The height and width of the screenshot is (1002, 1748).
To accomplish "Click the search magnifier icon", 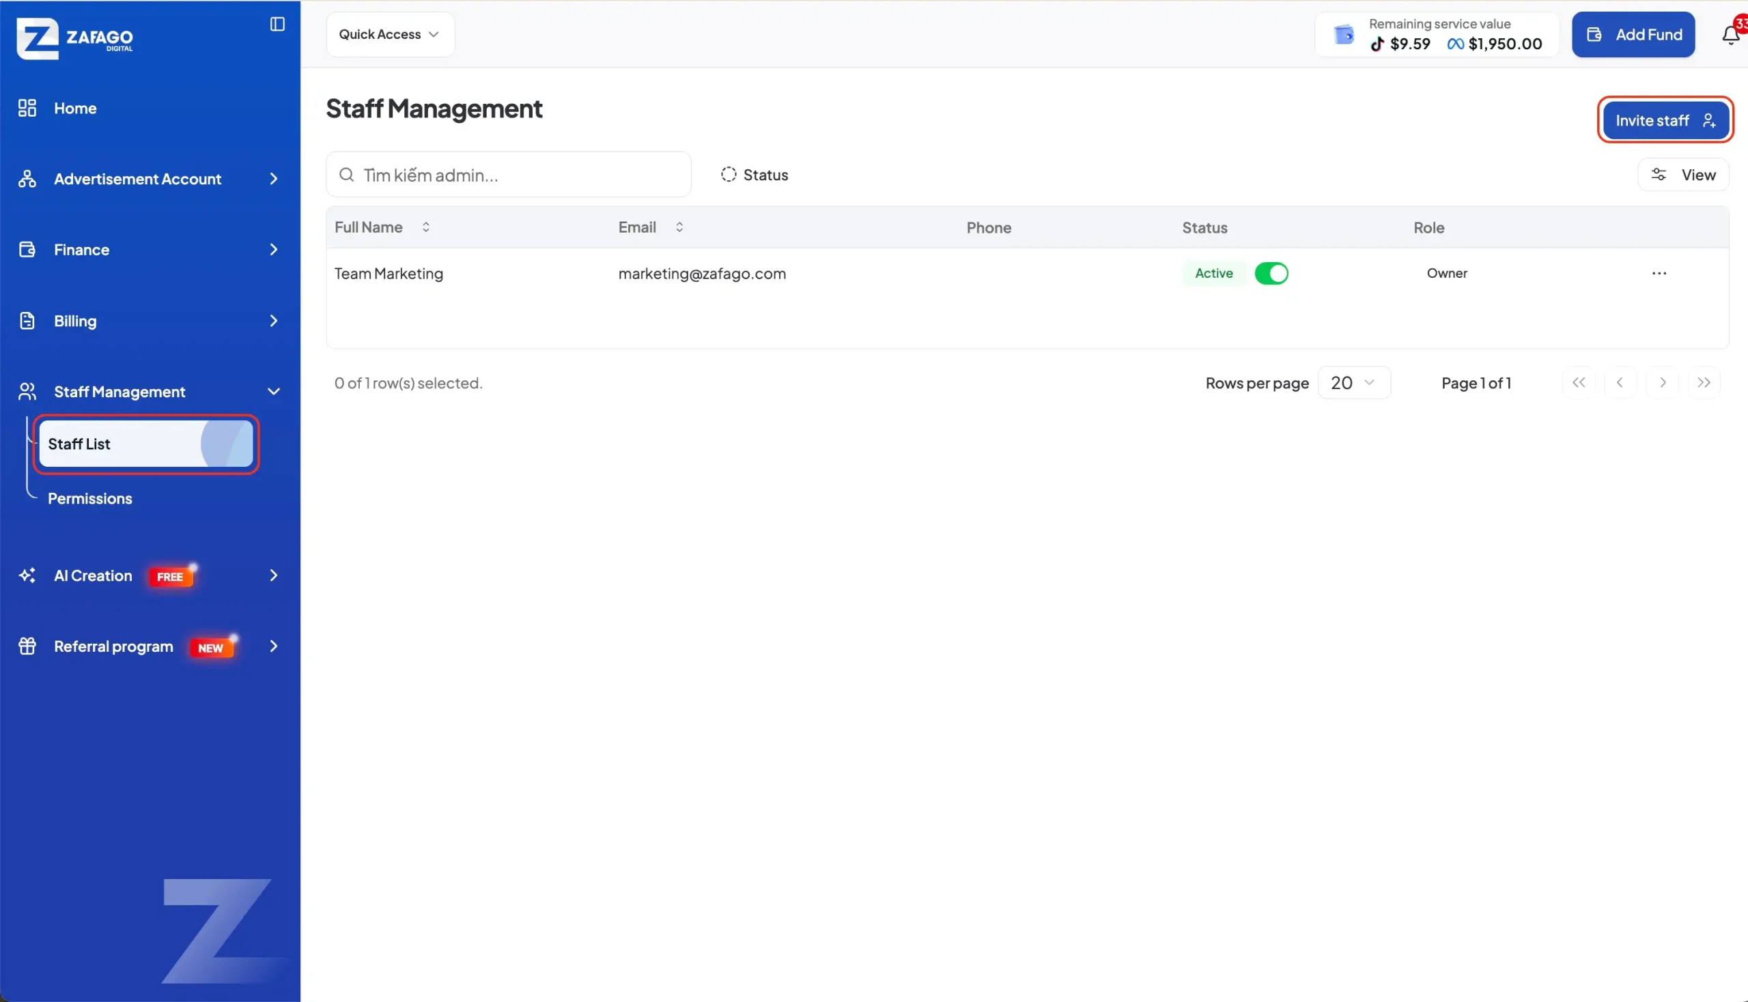I will pyautogui.click(x=346, y=175).
